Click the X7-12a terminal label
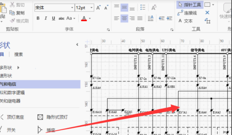The image size is (232, 135). tap(96, 78)
